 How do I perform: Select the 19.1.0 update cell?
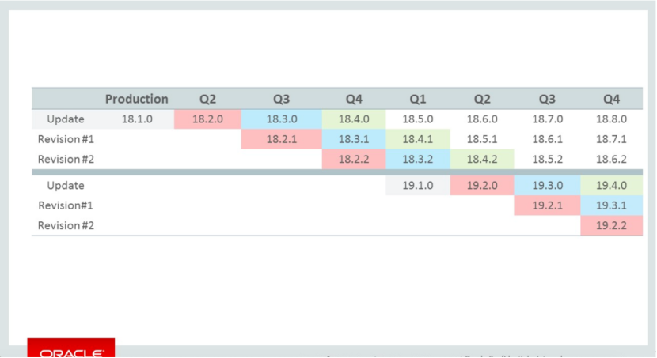coord(418,186)
